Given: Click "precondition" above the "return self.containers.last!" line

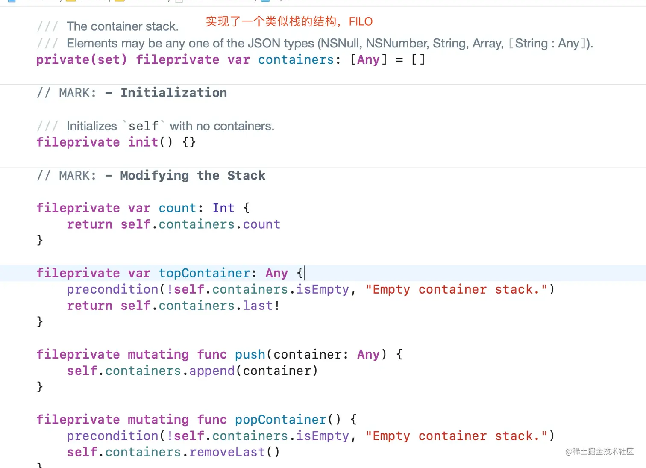Looking at the screenshot, I should [113, 289].
